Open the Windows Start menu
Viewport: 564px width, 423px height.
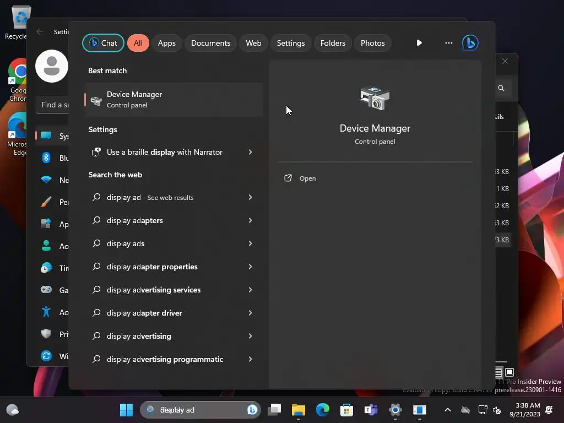[x=126, y=410]
